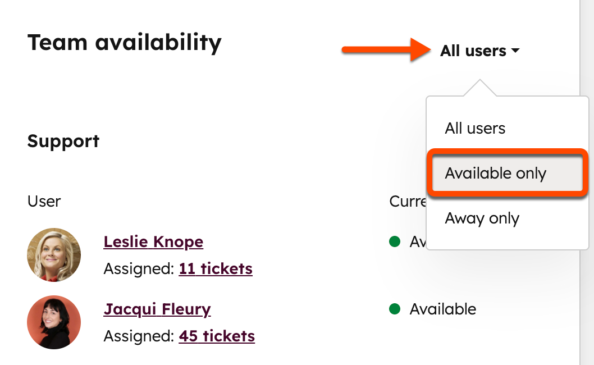Image resolution: width=594 pixels, height=365 pixels.
Task: Select "All users" option in the menu
Action: 475,129
